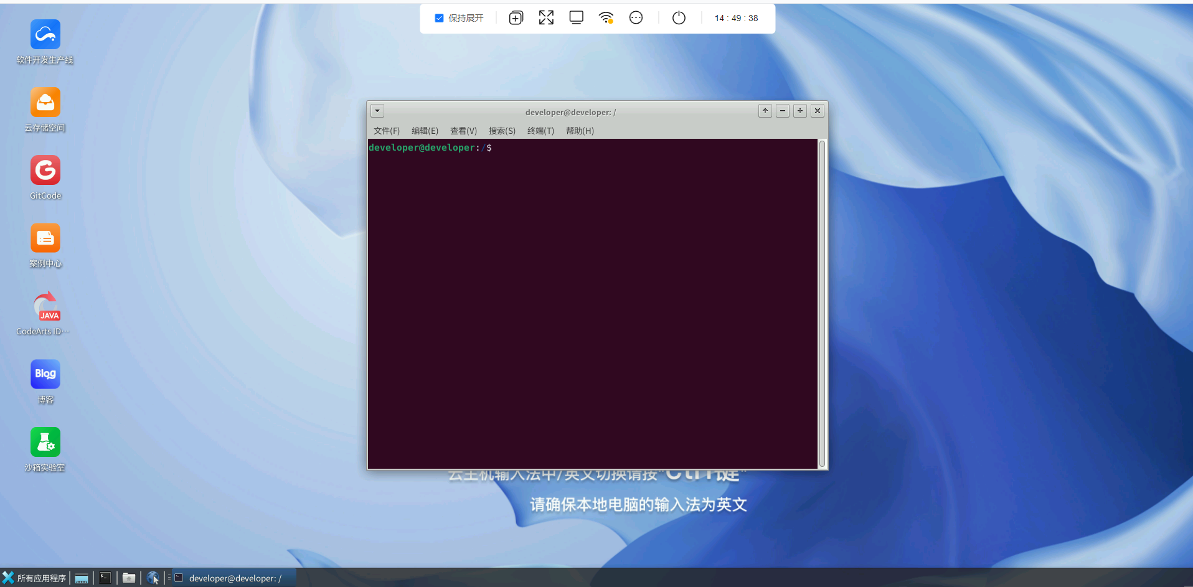The height and width of the screenshot is (587, 1193).
Task: Open the 软件开发生产线 desktop icon
Action: 45,34
